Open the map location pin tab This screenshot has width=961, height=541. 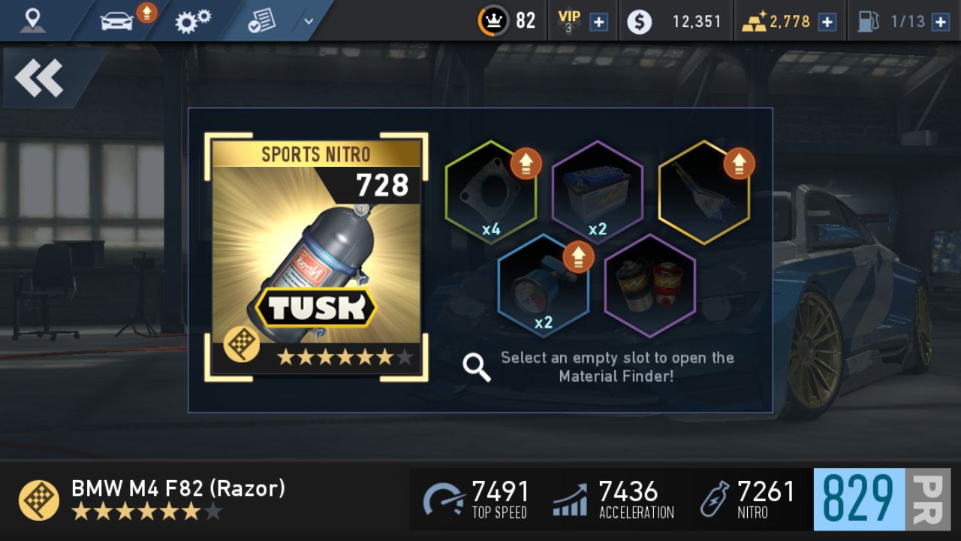pyautogui.click(x=32, y=20)
